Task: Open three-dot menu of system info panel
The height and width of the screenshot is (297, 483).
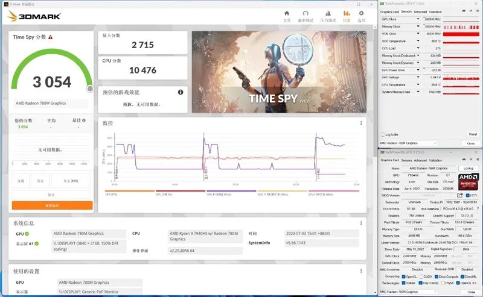Action: coord(361,223)
